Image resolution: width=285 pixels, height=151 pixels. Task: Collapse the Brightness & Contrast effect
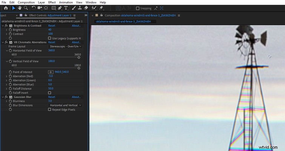pyautogui.click(x=3, y=26)
